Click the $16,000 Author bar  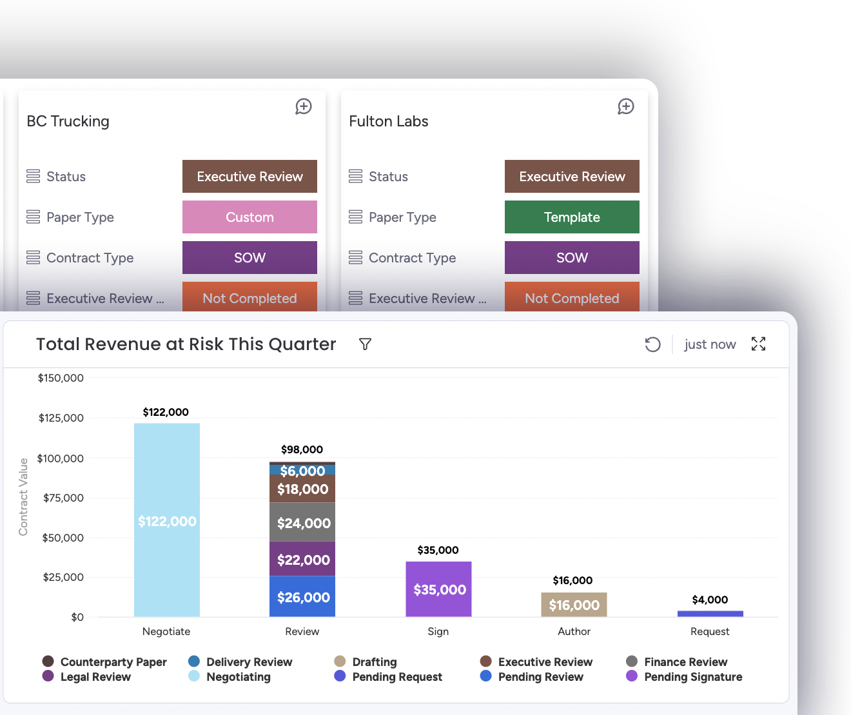(x=574, y=605)
